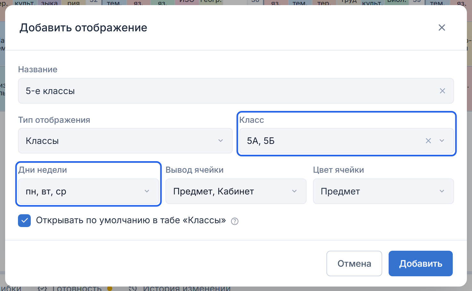
Task: Click the Название field label
Action: (38, 69)
